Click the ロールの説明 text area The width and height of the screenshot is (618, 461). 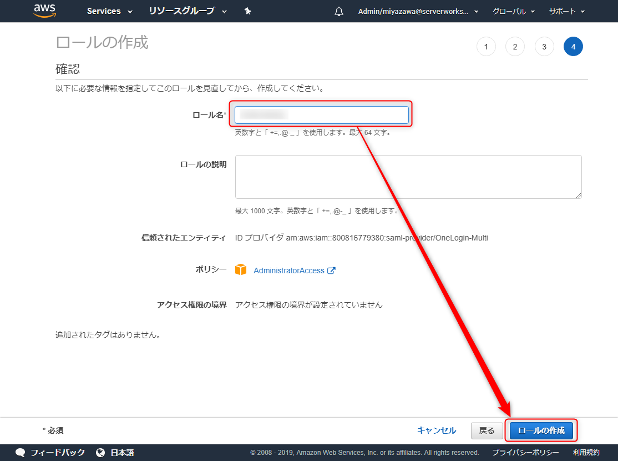pyautogui.click(x=408, y=177)
